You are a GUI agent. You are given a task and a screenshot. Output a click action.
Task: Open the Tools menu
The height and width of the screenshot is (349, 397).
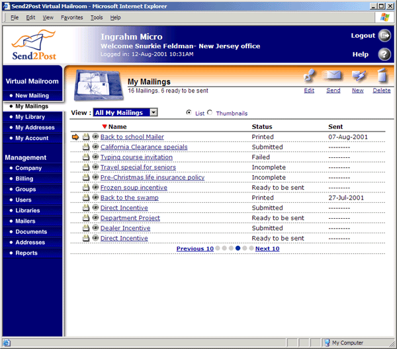[97, 17]
